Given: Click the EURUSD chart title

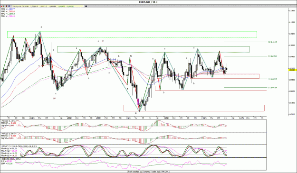Looking at the screenshot, I should coord(148,2).
